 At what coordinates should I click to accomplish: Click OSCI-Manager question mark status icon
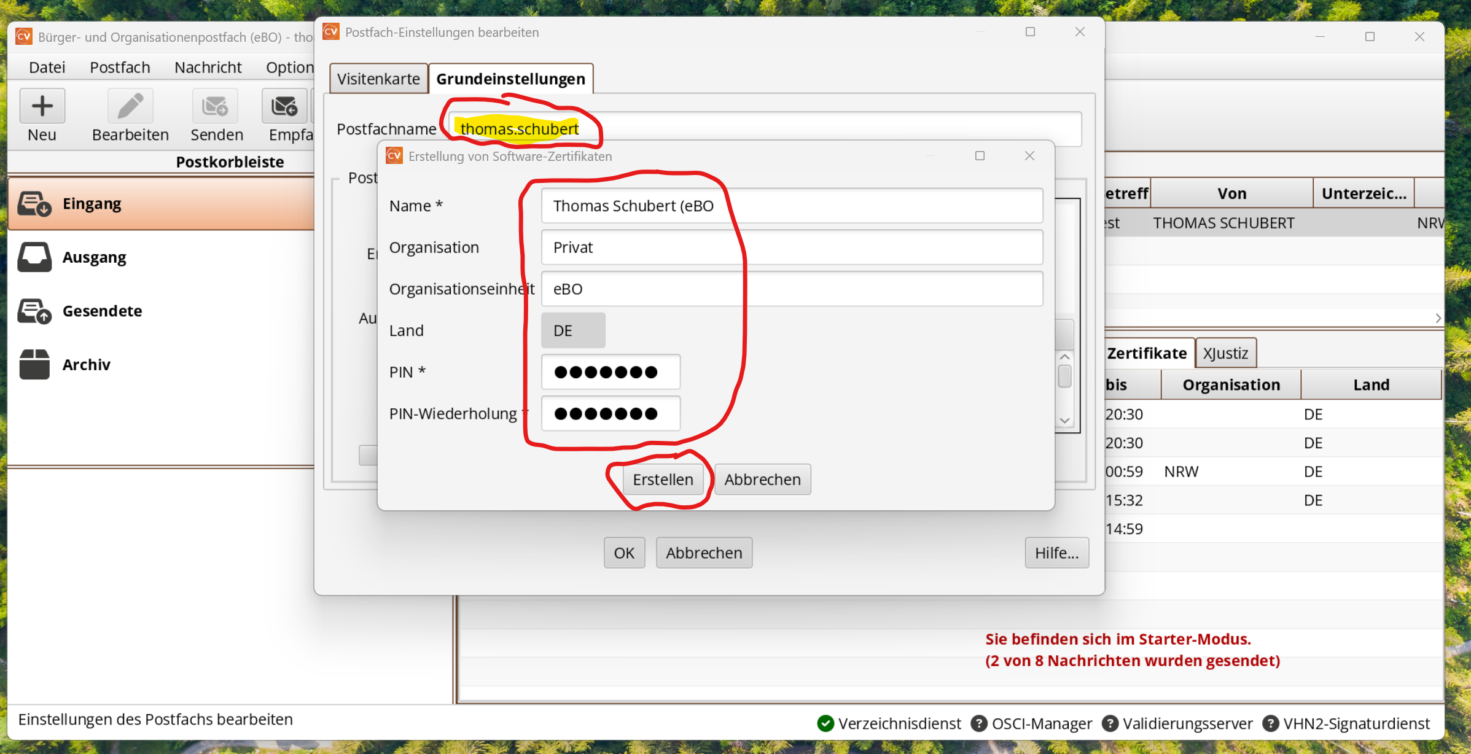click(x=978, y=723)
